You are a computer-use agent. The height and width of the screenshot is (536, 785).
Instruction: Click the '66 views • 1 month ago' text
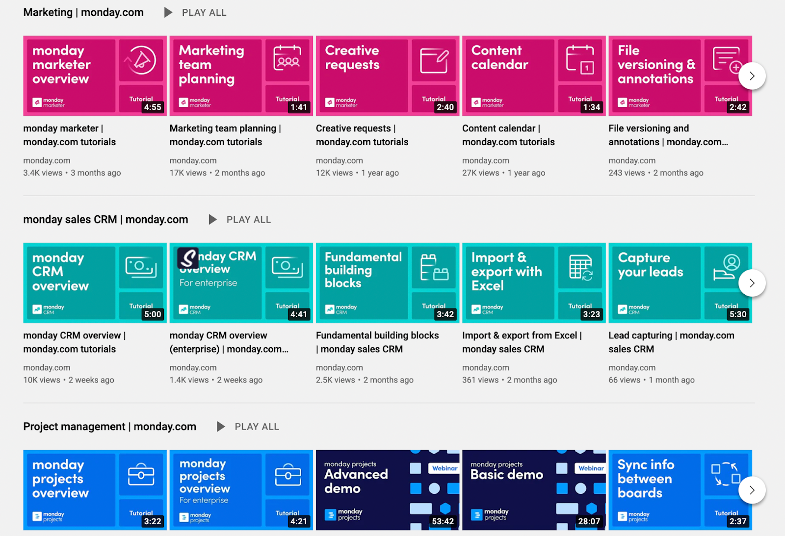click(652, 380)
